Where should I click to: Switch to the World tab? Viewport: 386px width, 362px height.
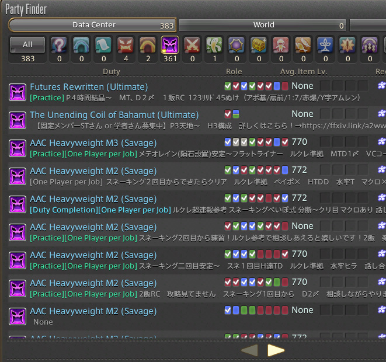click(262, 25)
